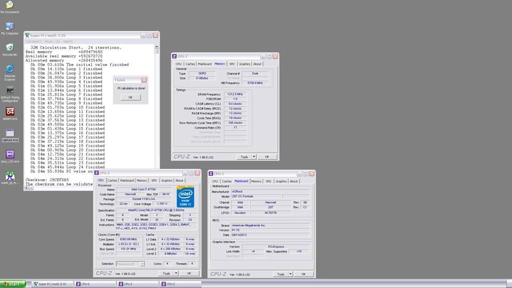Click the Bus Speed value 101.01 MHz

click(x=129, y=249)
